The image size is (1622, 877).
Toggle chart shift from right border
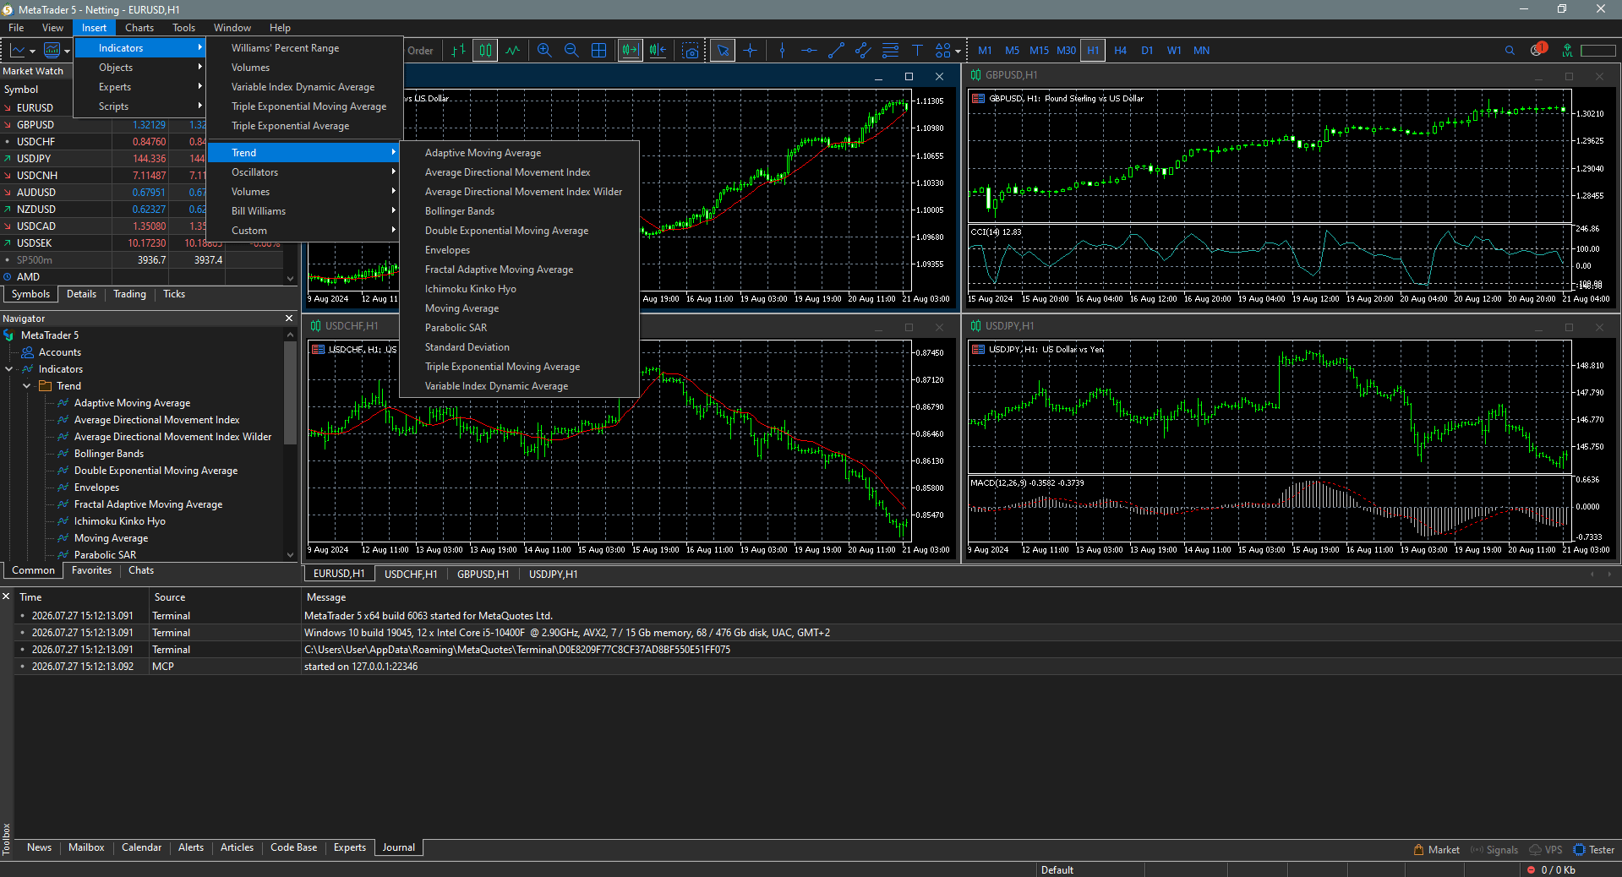[658, 51]
